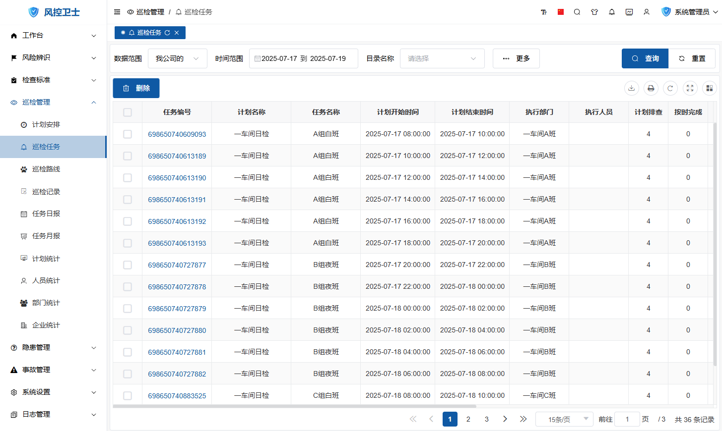Select checkbox for task 698650740727877
The width and height of the screenshot is (722, 431).
pyautogui.click(x=128, y=265)
